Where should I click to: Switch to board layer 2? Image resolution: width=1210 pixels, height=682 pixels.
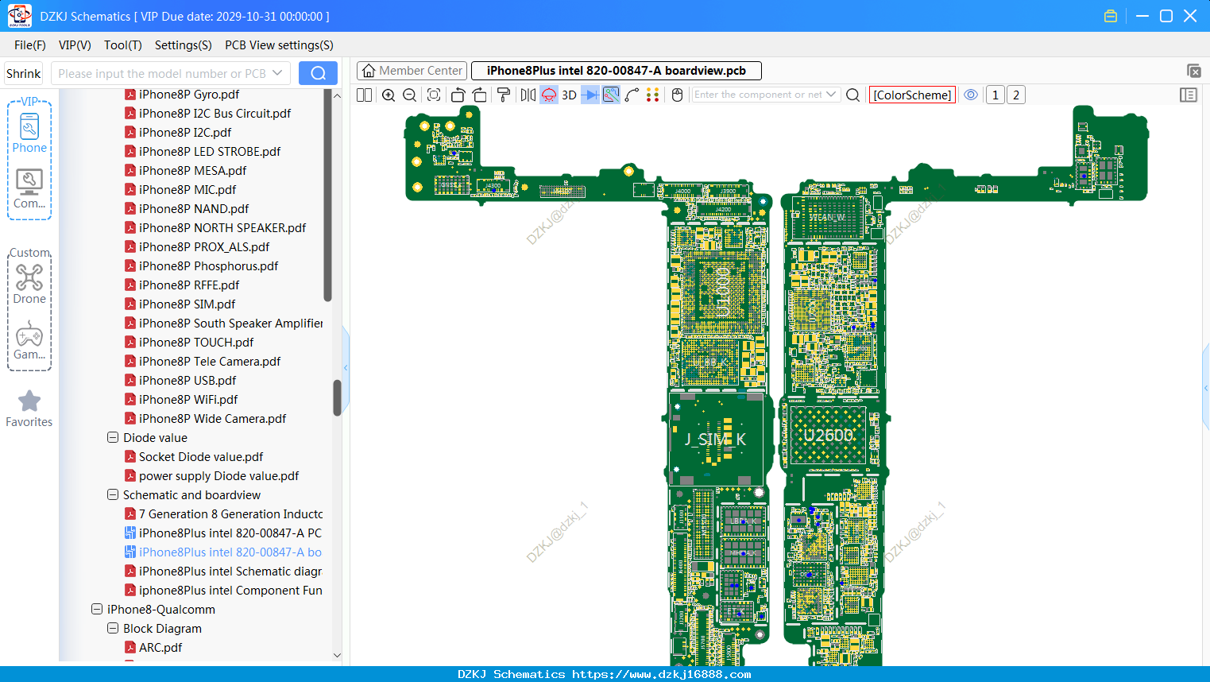1016,95
